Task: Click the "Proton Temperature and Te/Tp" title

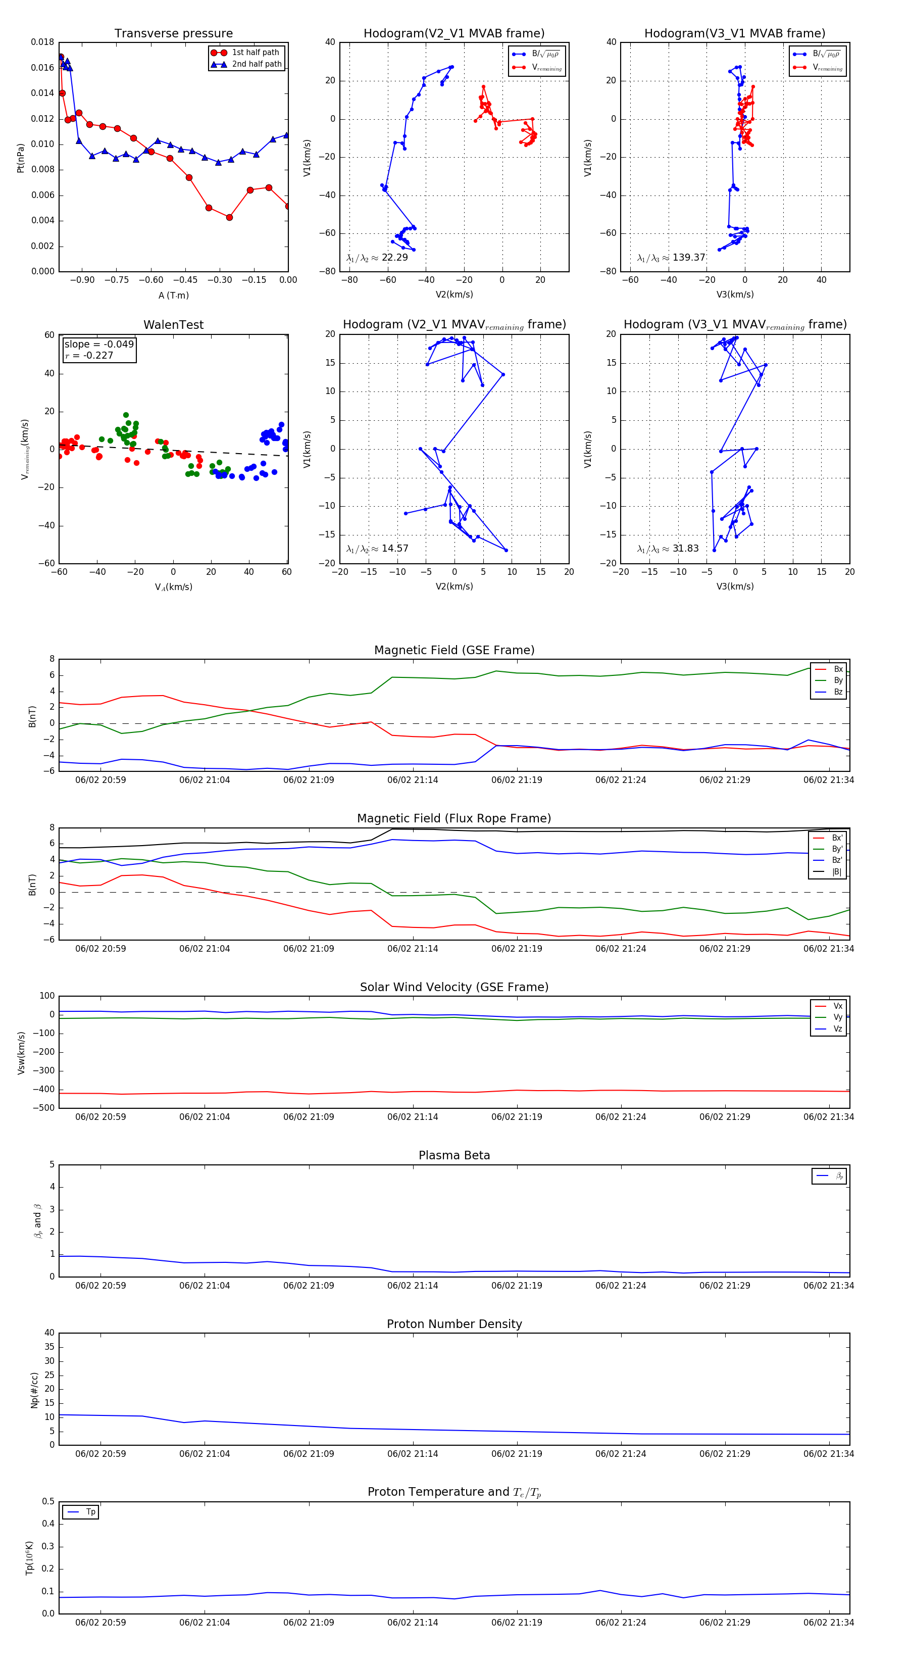Action: (454, 1492)
